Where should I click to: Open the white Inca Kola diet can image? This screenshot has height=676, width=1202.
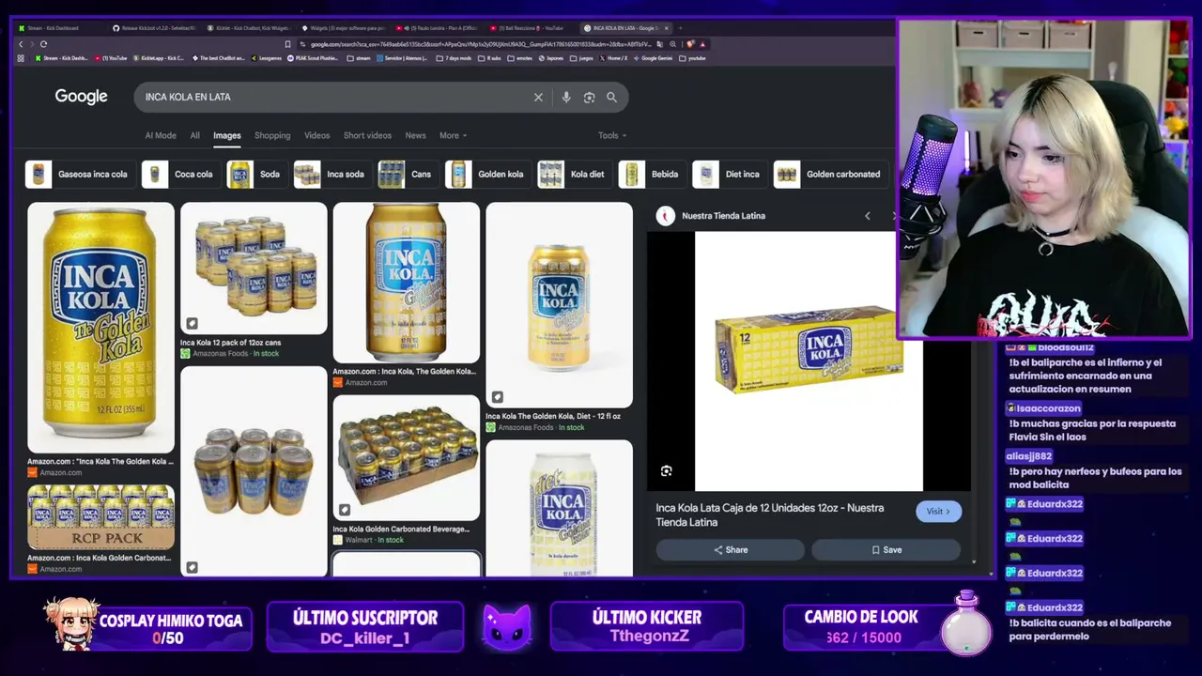point(560,508)
